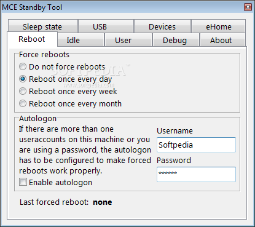The width and height of the screenshot is (255, 227).
Task: Click the 'Force reboots' group title
Action: pos(44,55)
